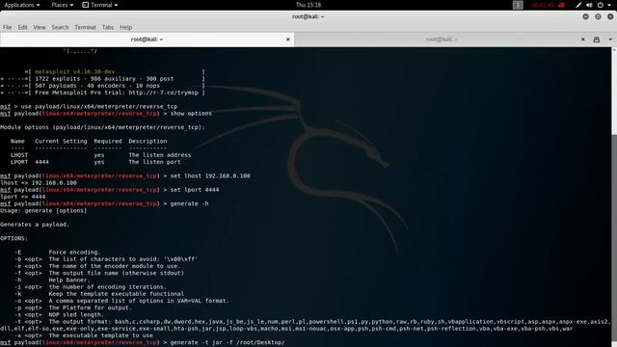Open the View menu
This screenshot has height=347, width=617.
click(40, 27)
